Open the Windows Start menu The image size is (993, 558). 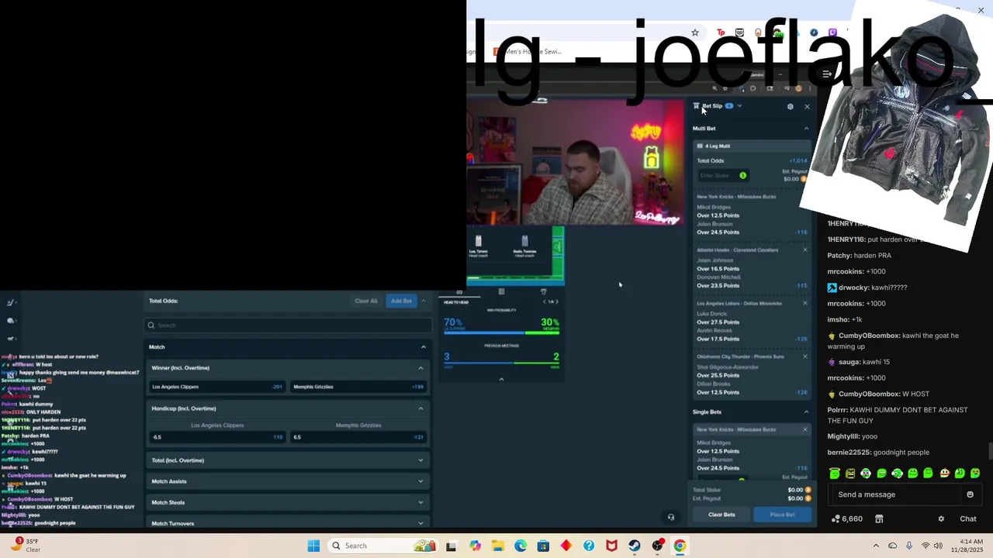point(313,546)
